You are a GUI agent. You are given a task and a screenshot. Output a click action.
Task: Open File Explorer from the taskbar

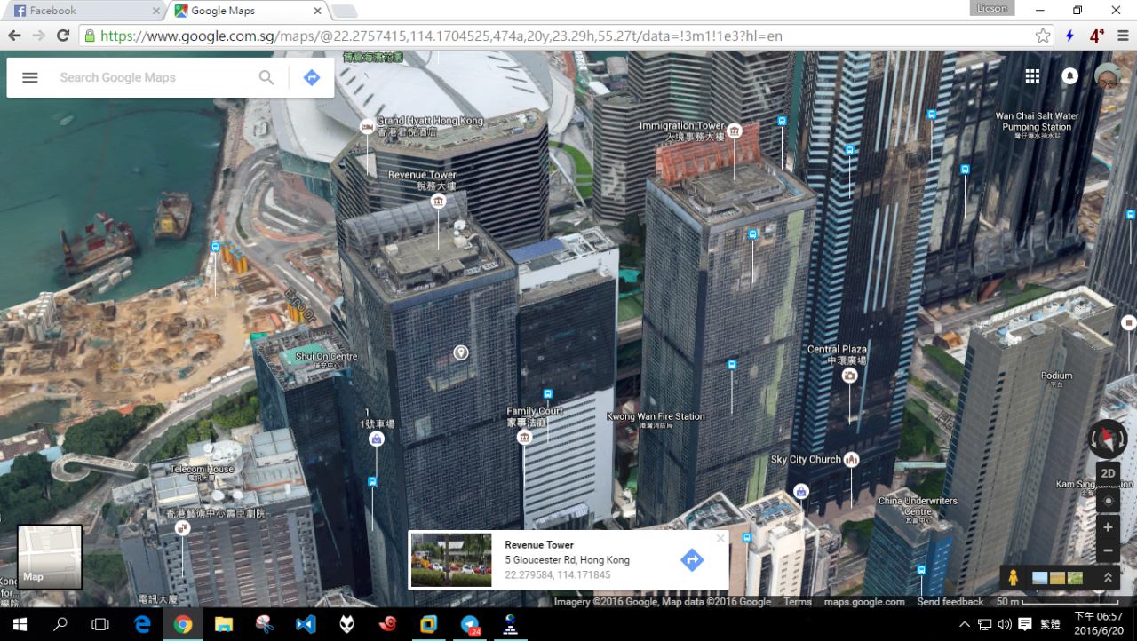[x=224, y=624]
